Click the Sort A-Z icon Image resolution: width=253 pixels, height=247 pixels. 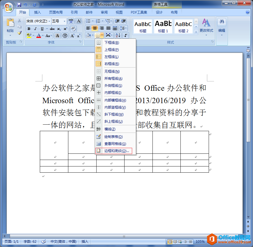(x=118, y=35)
